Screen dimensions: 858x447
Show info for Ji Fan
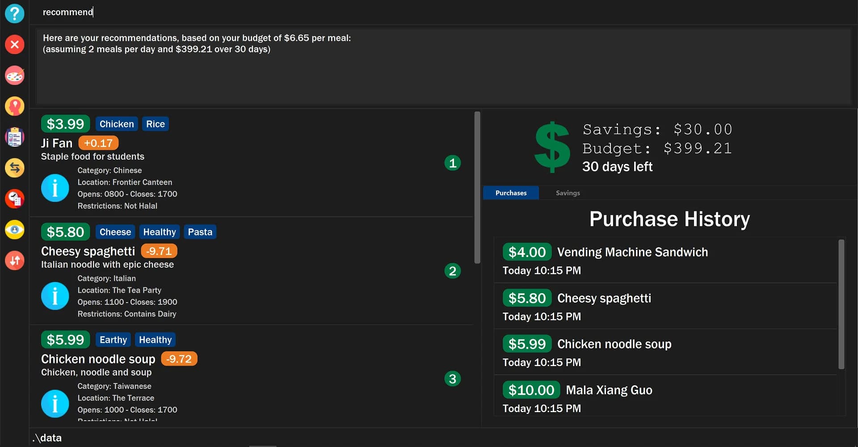[55, 188]
